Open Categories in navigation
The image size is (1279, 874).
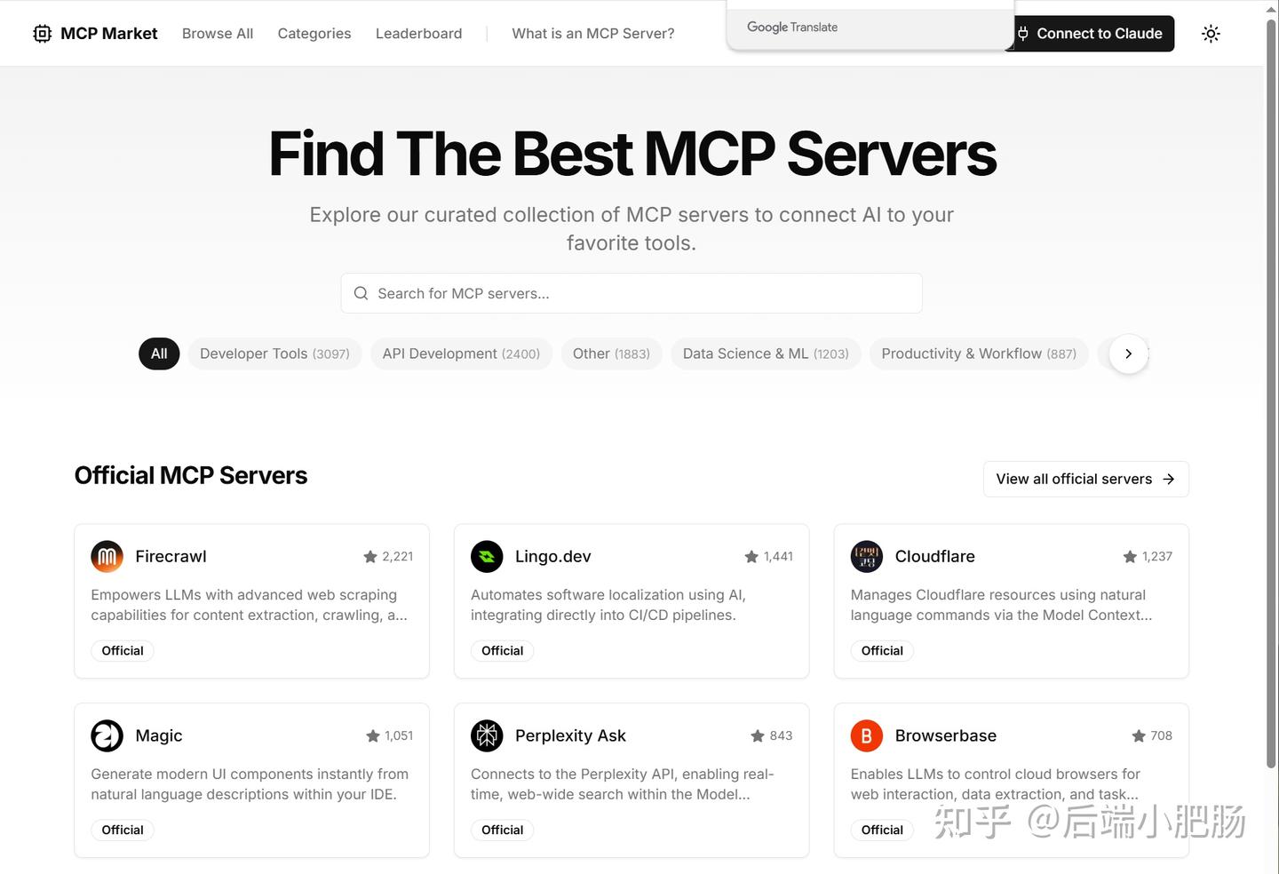point(314,34)
